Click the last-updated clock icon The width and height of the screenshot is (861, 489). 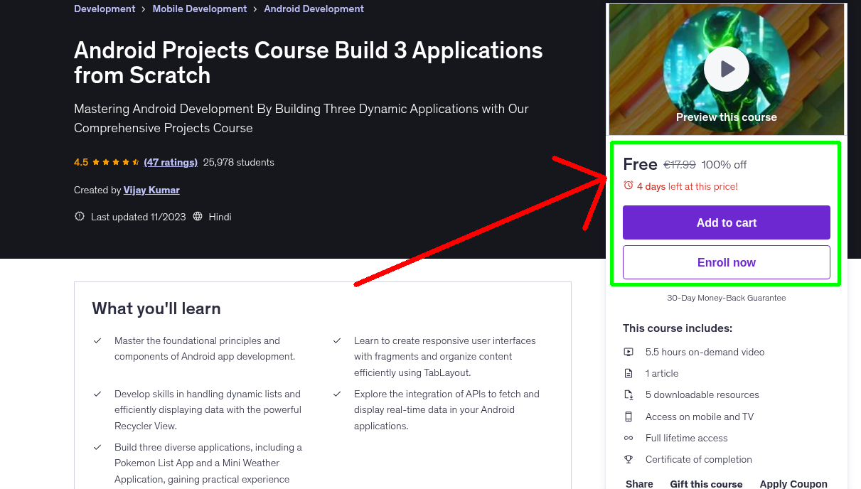click(79, 216)
